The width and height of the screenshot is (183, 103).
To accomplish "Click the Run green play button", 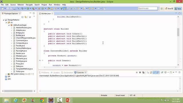I will coord(28,8).
